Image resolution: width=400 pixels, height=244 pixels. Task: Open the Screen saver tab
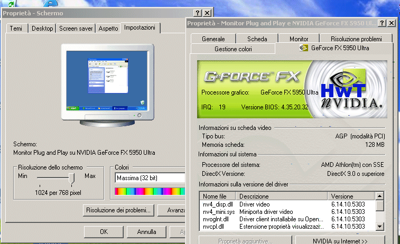pos(76,29)
